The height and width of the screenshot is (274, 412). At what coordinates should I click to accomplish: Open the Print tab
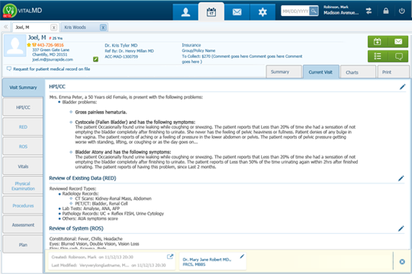393,72
